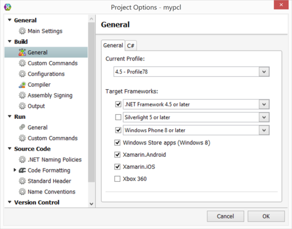
Task: Click the sidebar scroll down arrow
Action: click(91, 204)
